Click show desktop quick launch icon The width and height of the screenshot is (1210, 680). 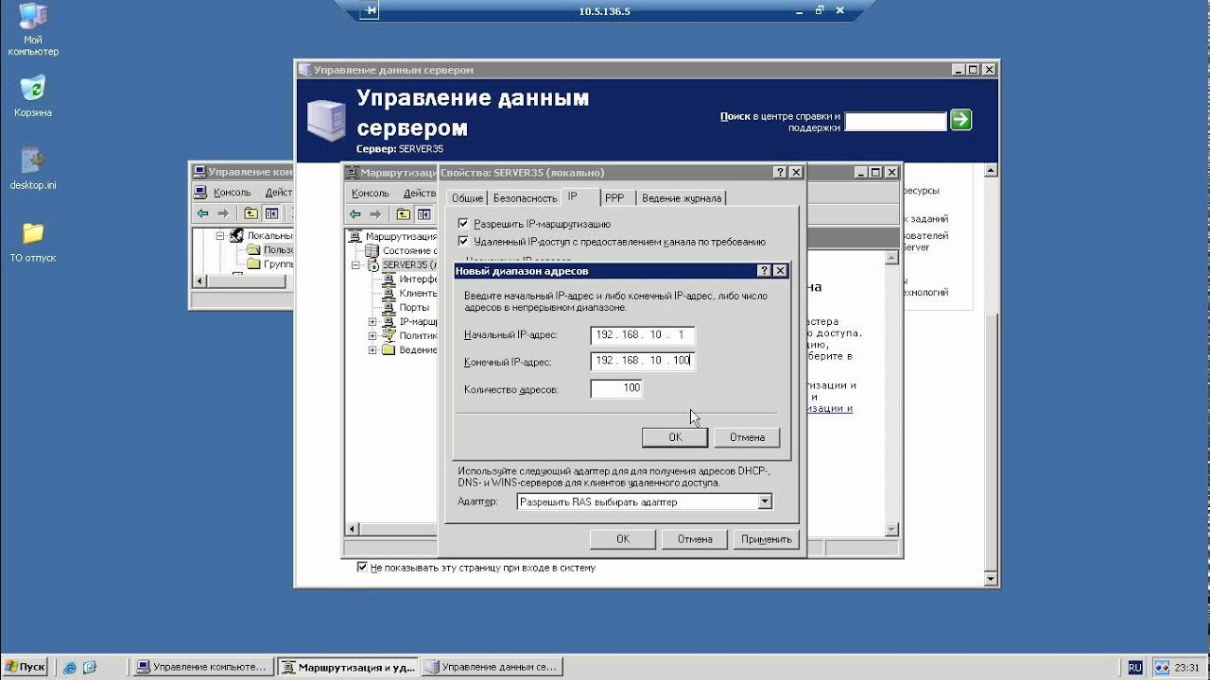90,667
